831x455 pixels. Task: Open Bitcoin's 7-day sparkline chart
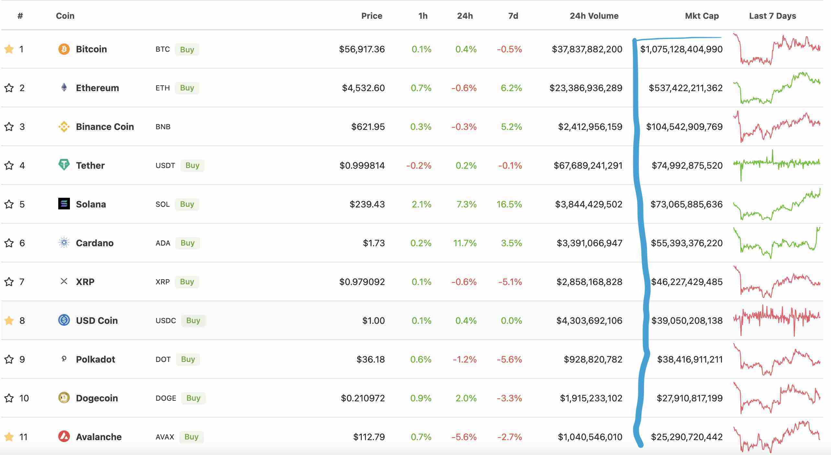coord(777,49)
